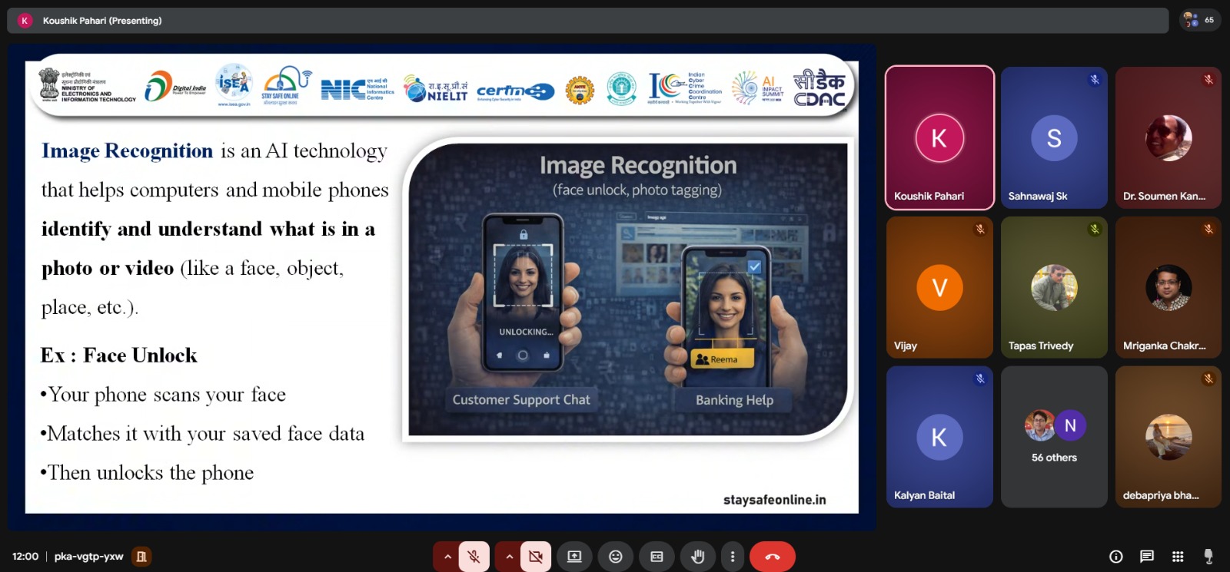Open the chat panel

1147,557
